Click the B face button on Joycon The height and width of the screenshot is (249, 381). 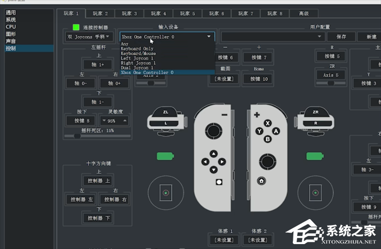(268, 139)
